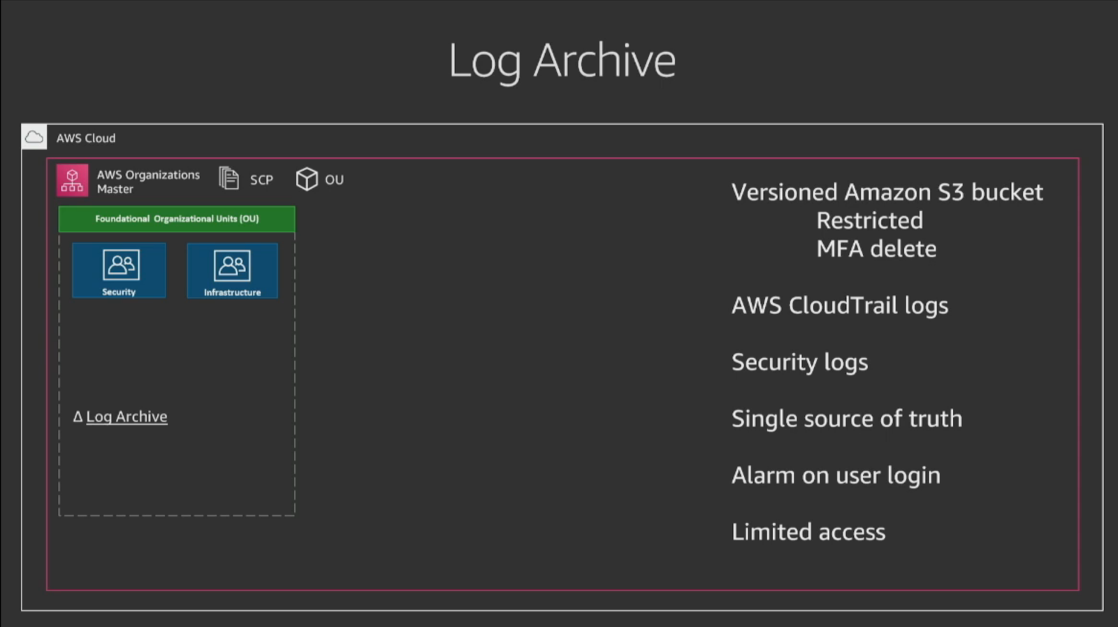Click the Foundational Organizational Units green header
Image resolution: width=1118 pixels, height=627 pixels.
(x=177, y=219)
